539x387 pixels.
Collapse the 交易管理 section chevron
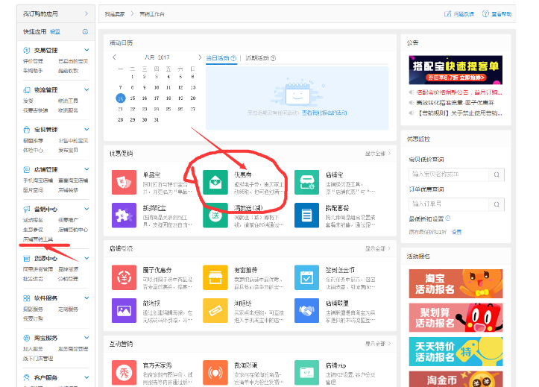(86, 50)
